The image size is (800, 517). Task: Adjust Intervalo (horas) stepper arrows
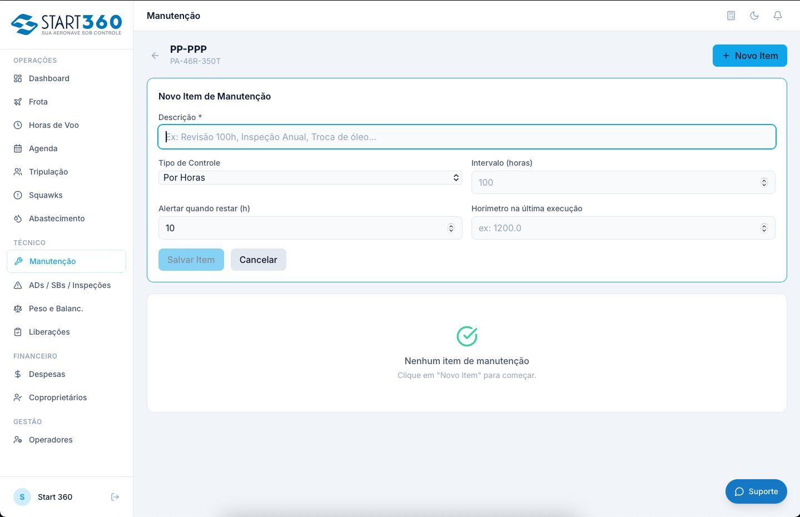pos(764,182)
